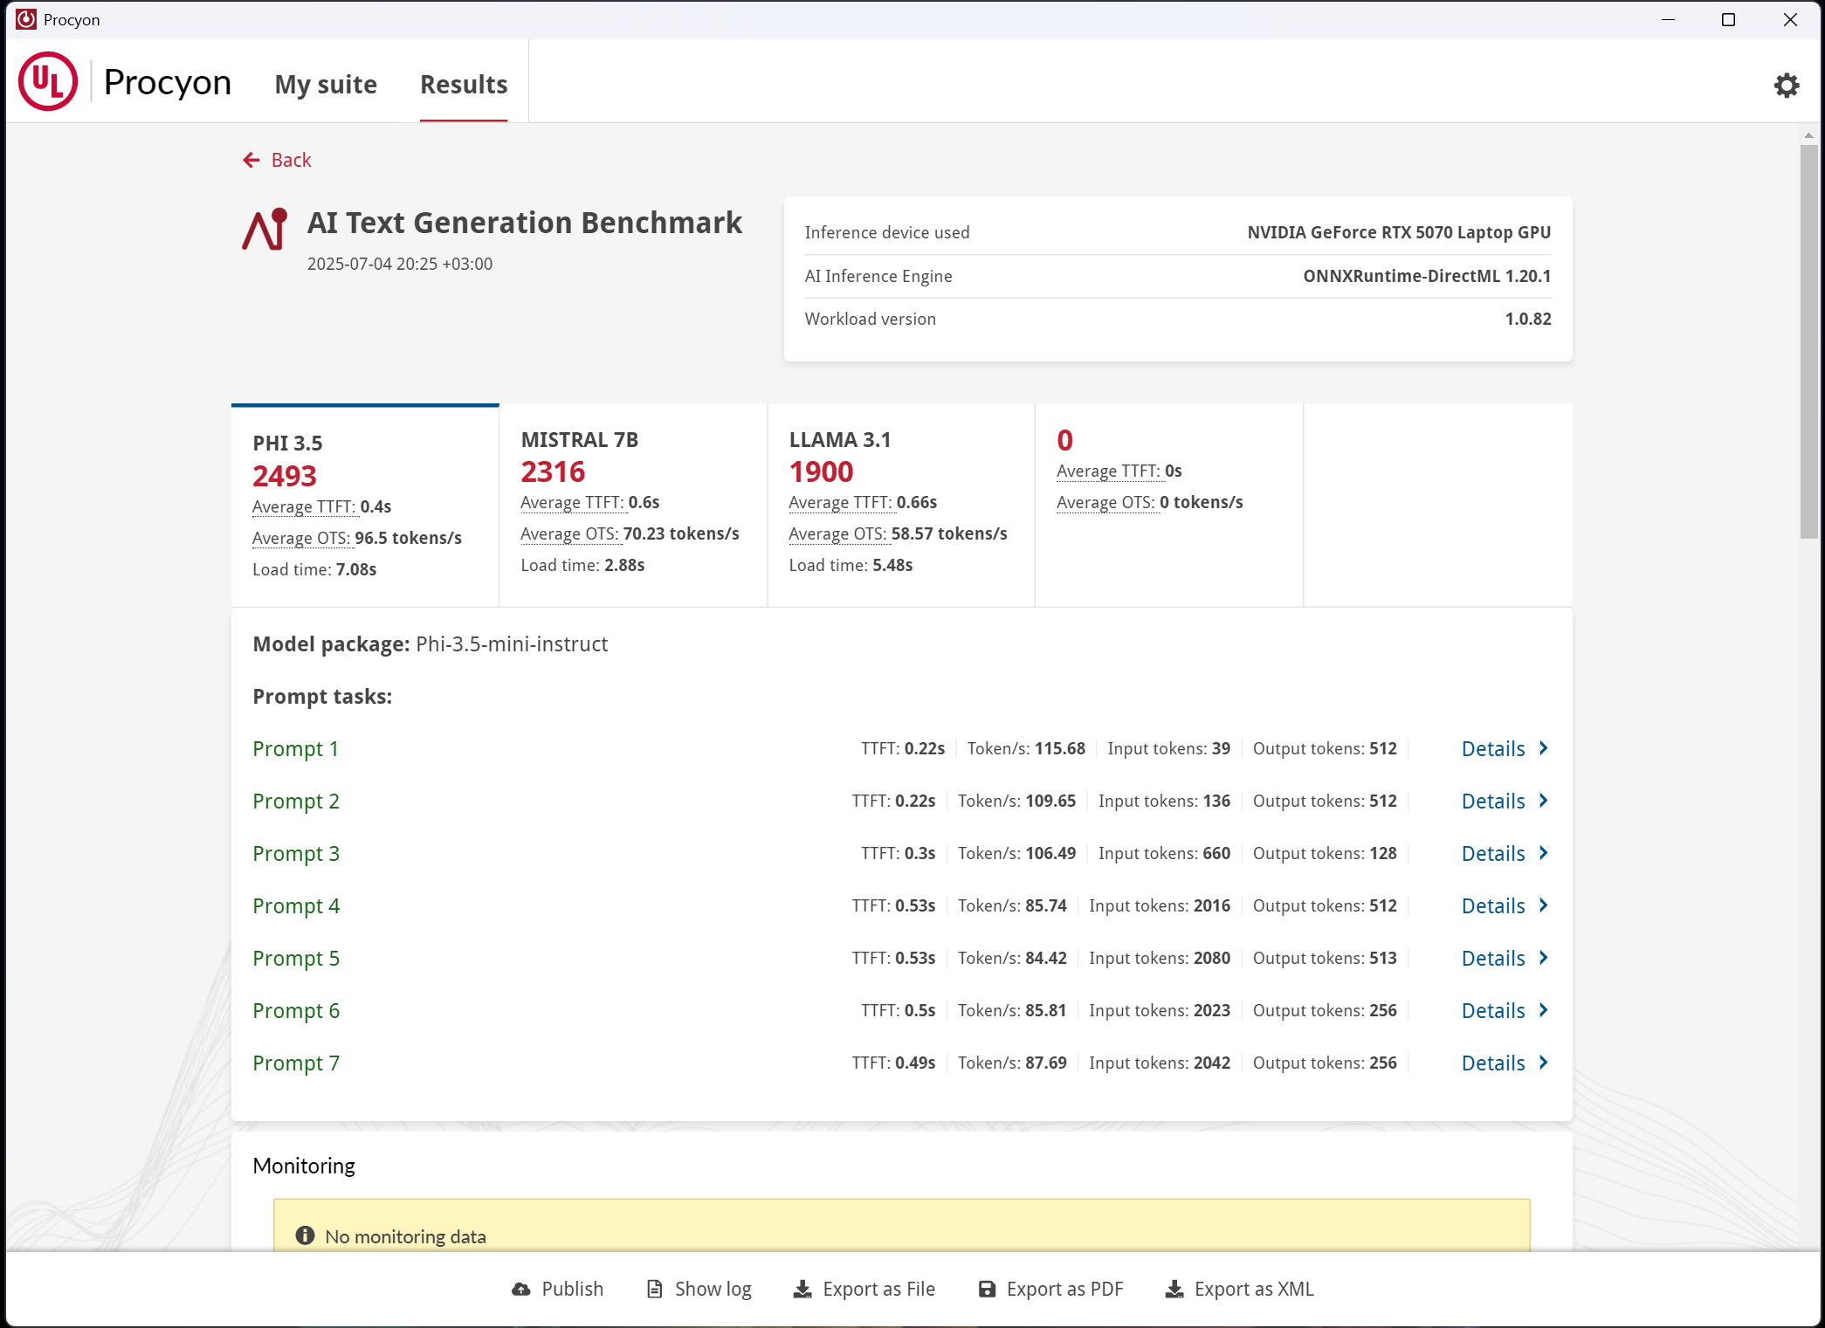This screenshot has width=1825, height=1328.
Task: Click the Procyon title bar app icon
Action: pyautogui.click(x=26, y=19)
